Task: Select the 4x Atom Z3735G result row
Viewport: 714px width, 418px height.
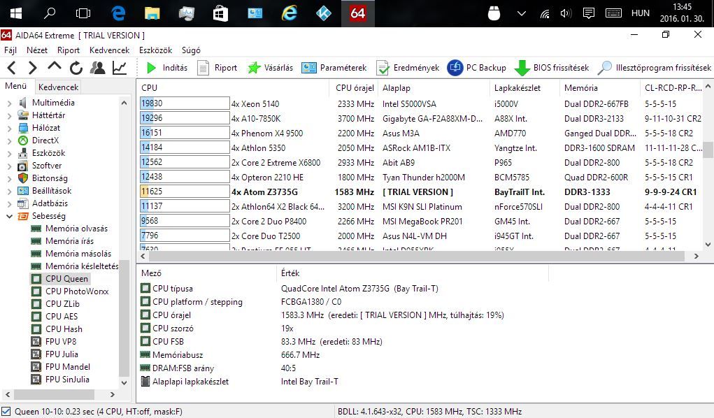Action: tap(421, 192)
